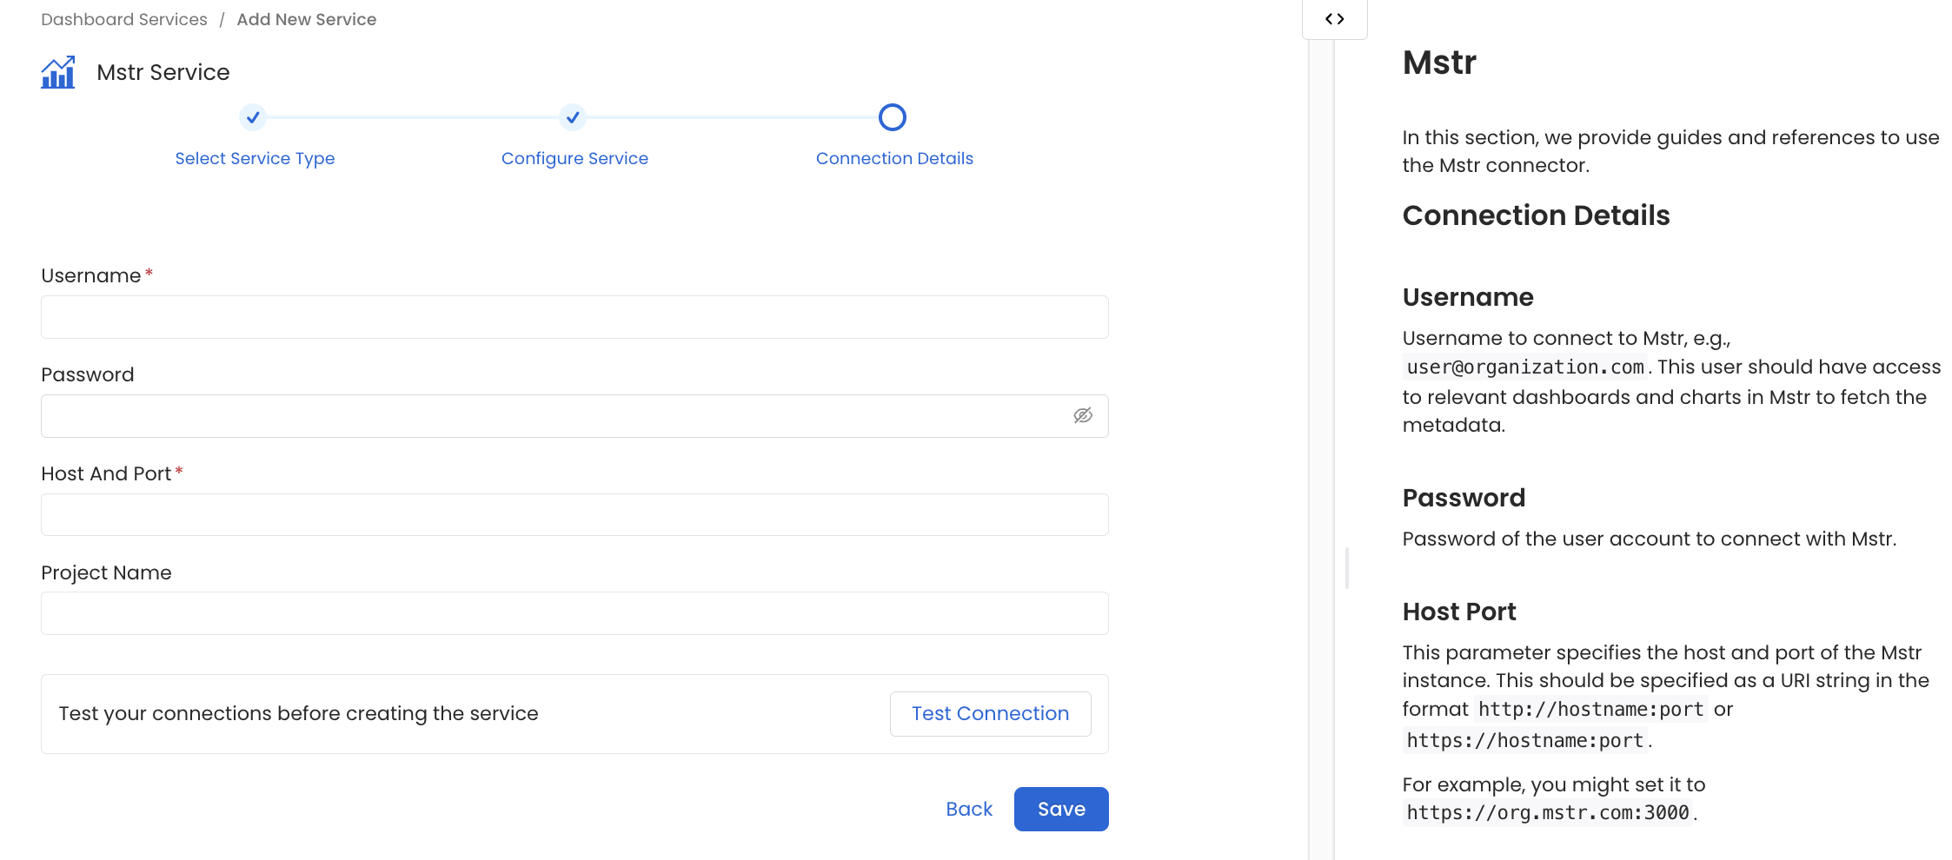The image size is (1952, 860).
Task: Reveal the password using the eye icon
Action: tap(1083, 415)
